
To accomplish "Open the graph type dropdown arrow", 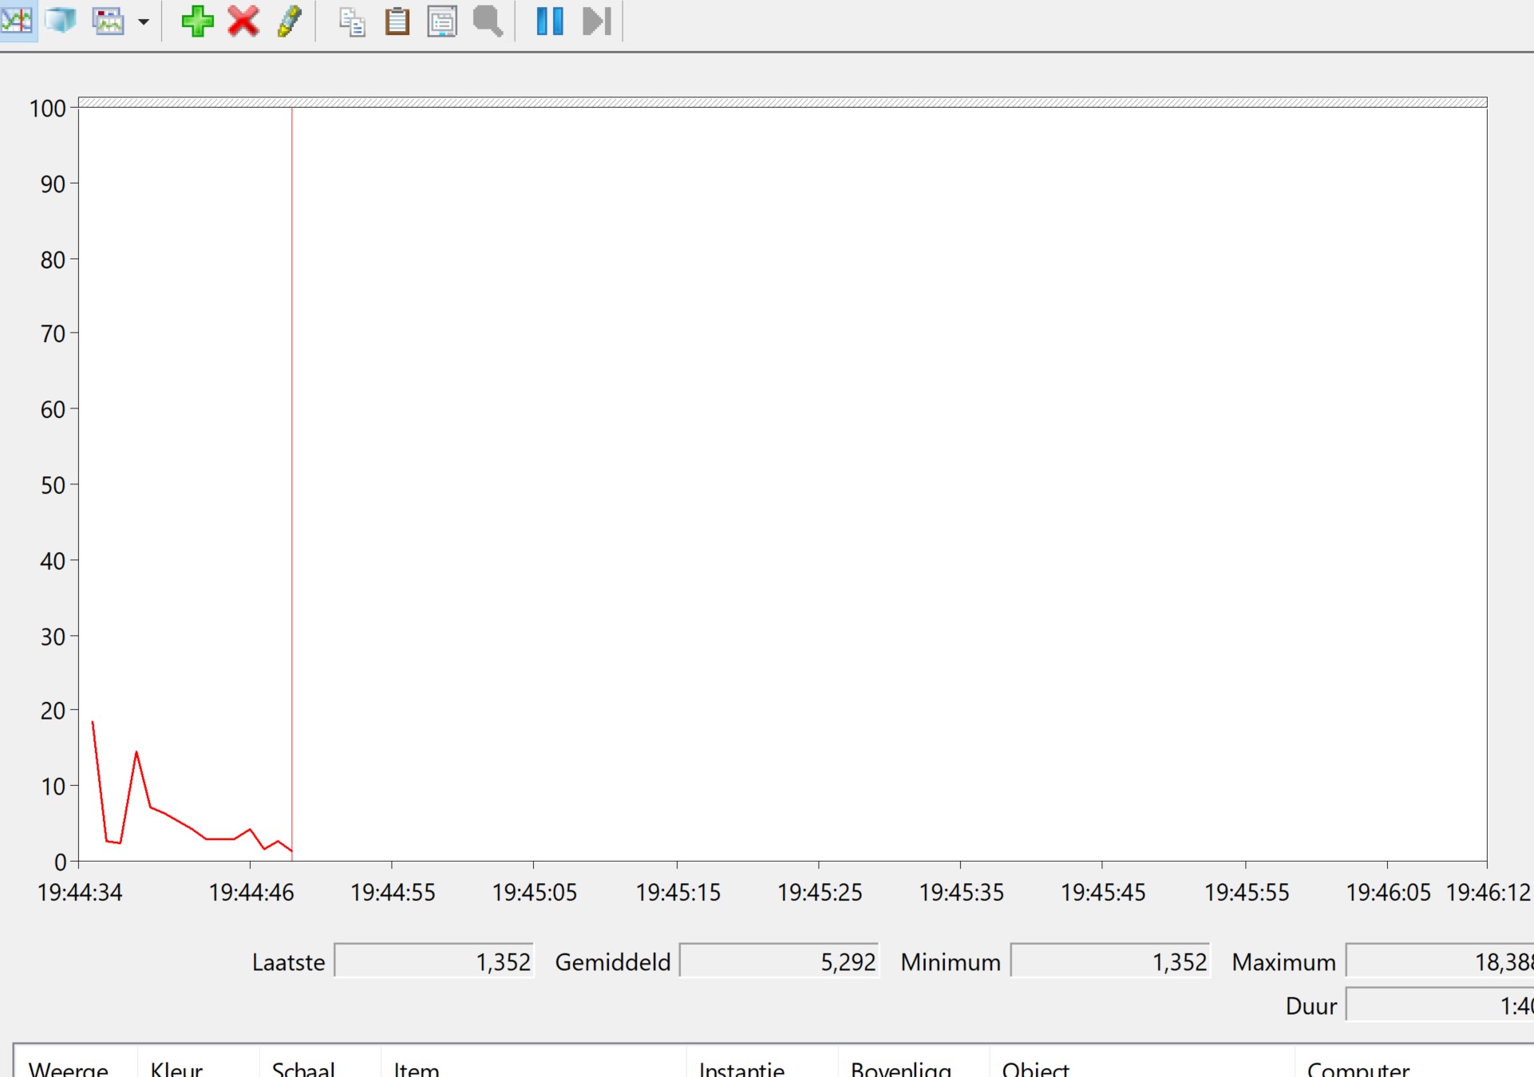I will click(144, 22).
